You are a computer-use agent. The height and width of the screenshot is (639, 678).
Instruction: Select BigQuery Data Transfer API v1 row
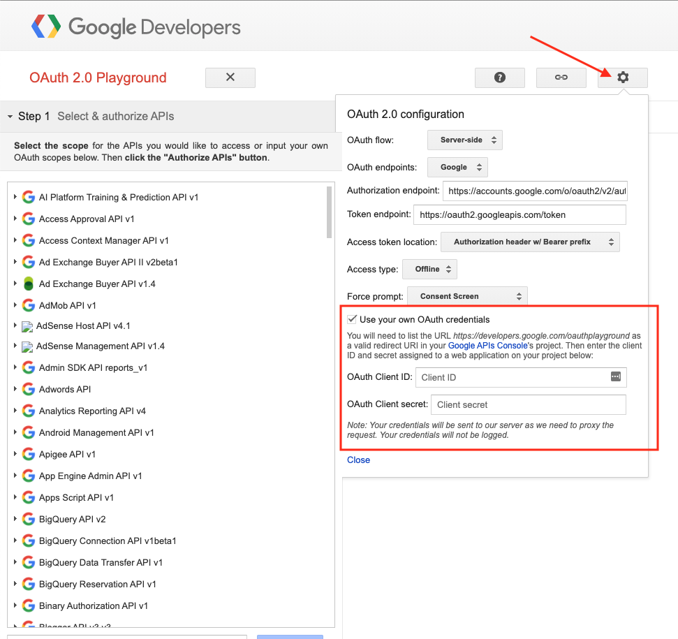[x=101, y=562]
